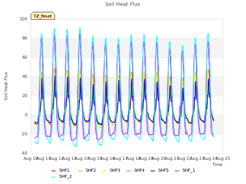Image resolution: width=246 pixels, height=184 pixels.
Task: Click the y-axis tick label 20
Action: point(25,95)
